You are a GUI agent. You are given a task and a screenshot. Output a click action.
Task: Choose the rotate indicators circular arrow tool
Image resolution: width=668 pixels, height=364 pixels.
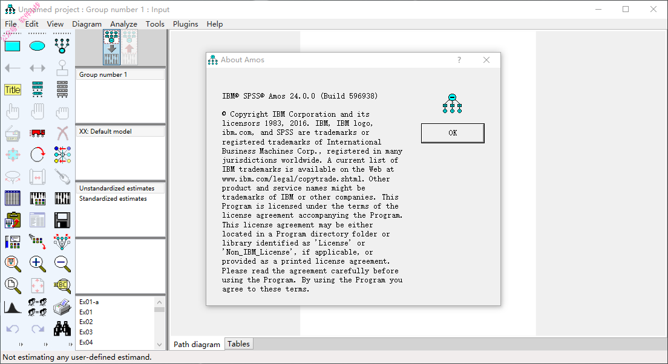37,155
